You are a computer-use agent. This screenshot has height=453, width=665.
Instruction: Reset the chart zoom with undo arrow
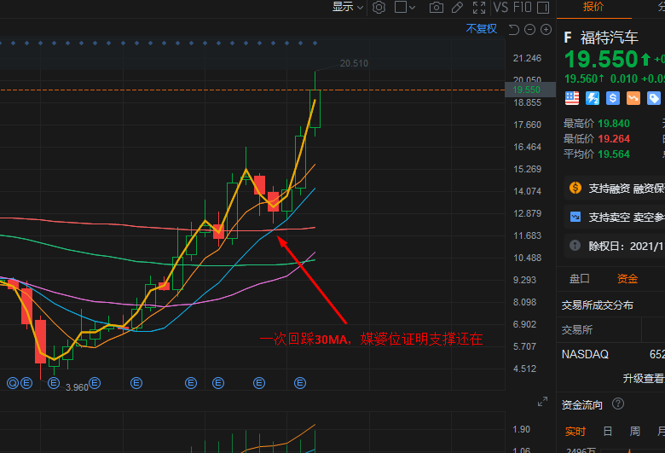tap(513, 29)
